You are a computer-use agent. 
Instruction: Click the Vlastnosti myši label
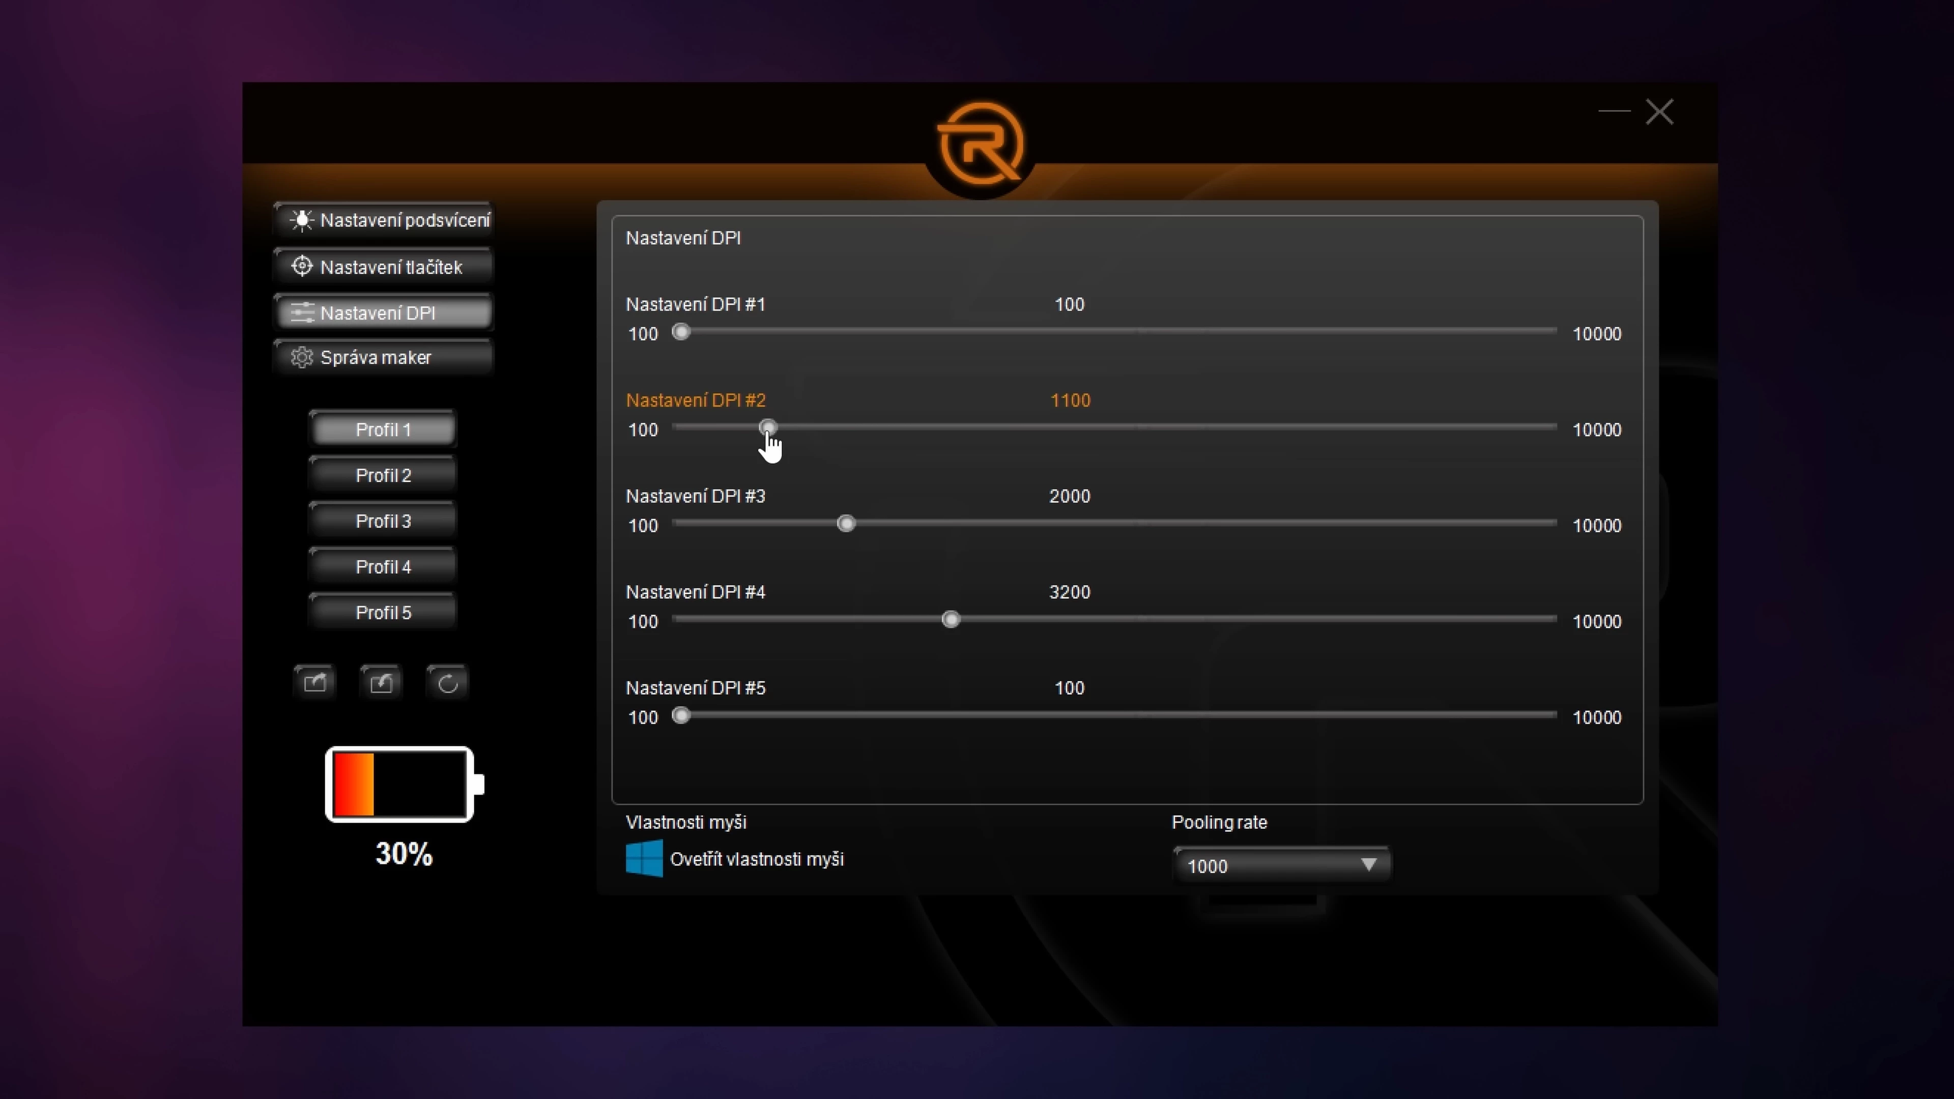pyautogui.click(x=686, y=822)
